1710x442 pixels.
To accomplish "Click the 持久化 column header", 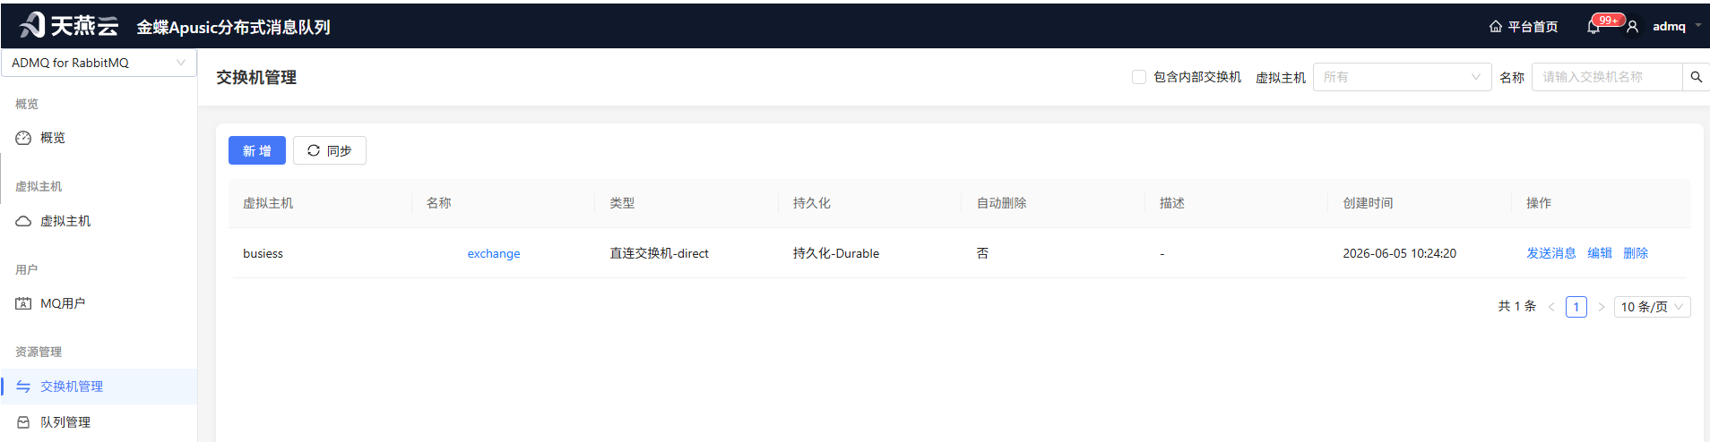I will point(811,203).
